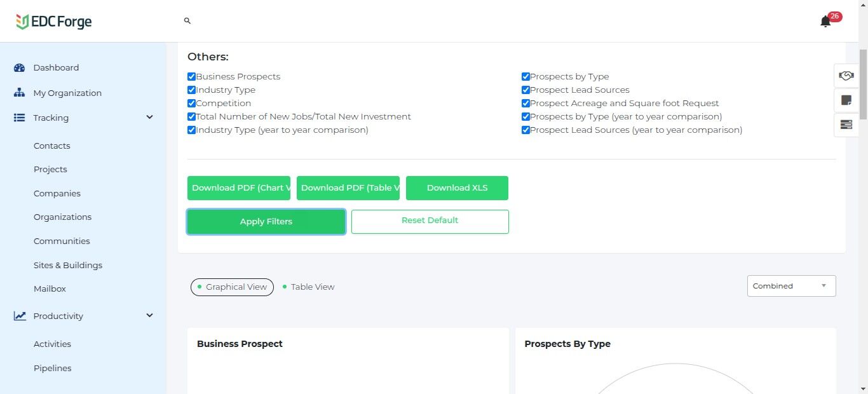Screen dimensions: 868x394
Task: Open the Combined dropdown
Action: (791, 286)
